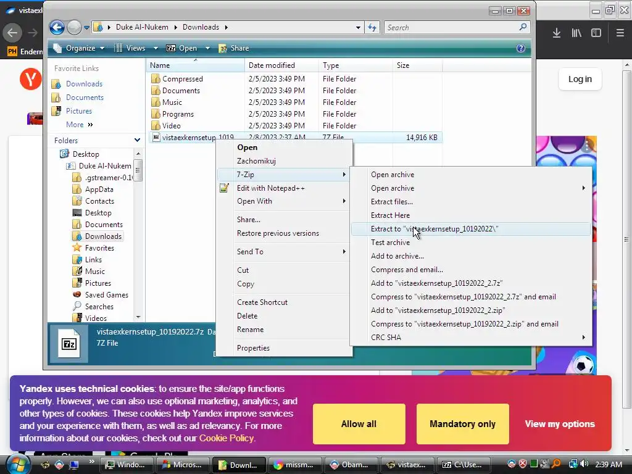Click the Windows Start orb
The height and width of the screenshot is (474, 632).
tap(18, 465)
